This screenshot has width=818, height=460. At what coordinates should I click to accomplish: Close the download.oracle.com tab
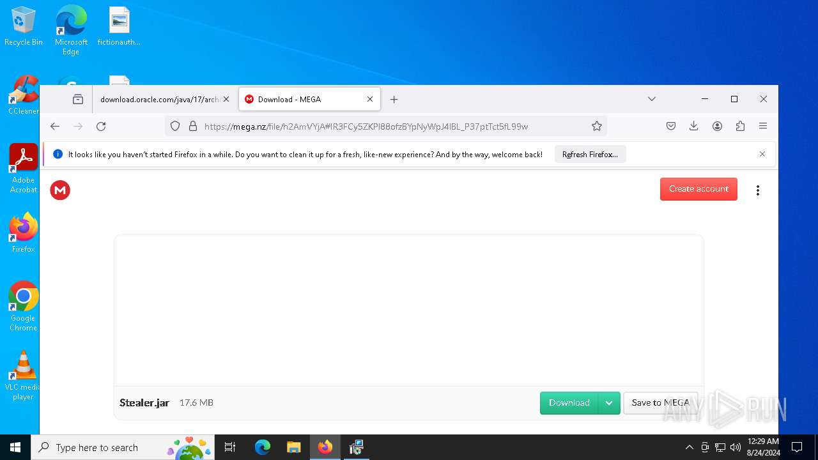226,99
